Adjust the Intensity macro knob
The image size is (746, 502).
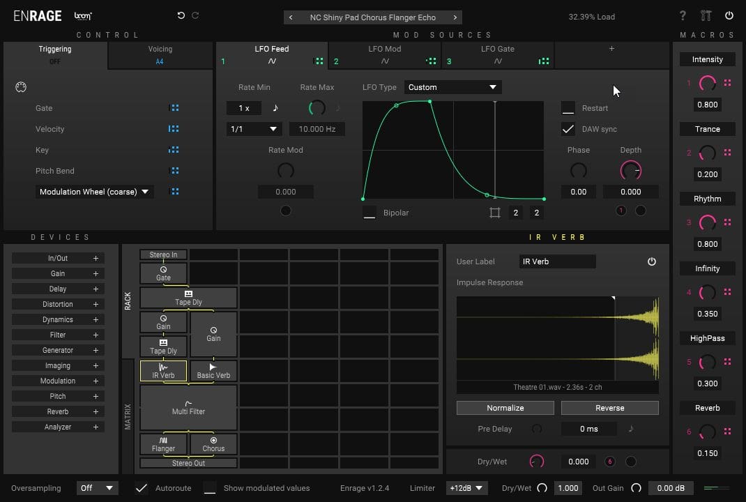click(x=708, y=83)
